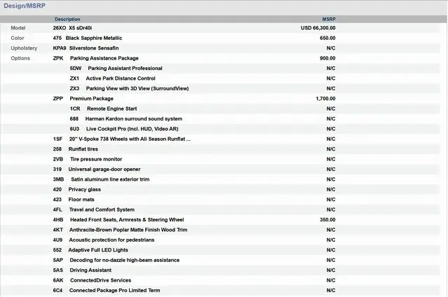Viewport: 448px width, 297px height.
Task: Expand the ZPP Premium Package
Action: (x=91, y=99)
